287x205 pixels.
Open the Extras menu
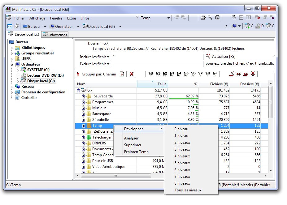(x=72, y=18)
